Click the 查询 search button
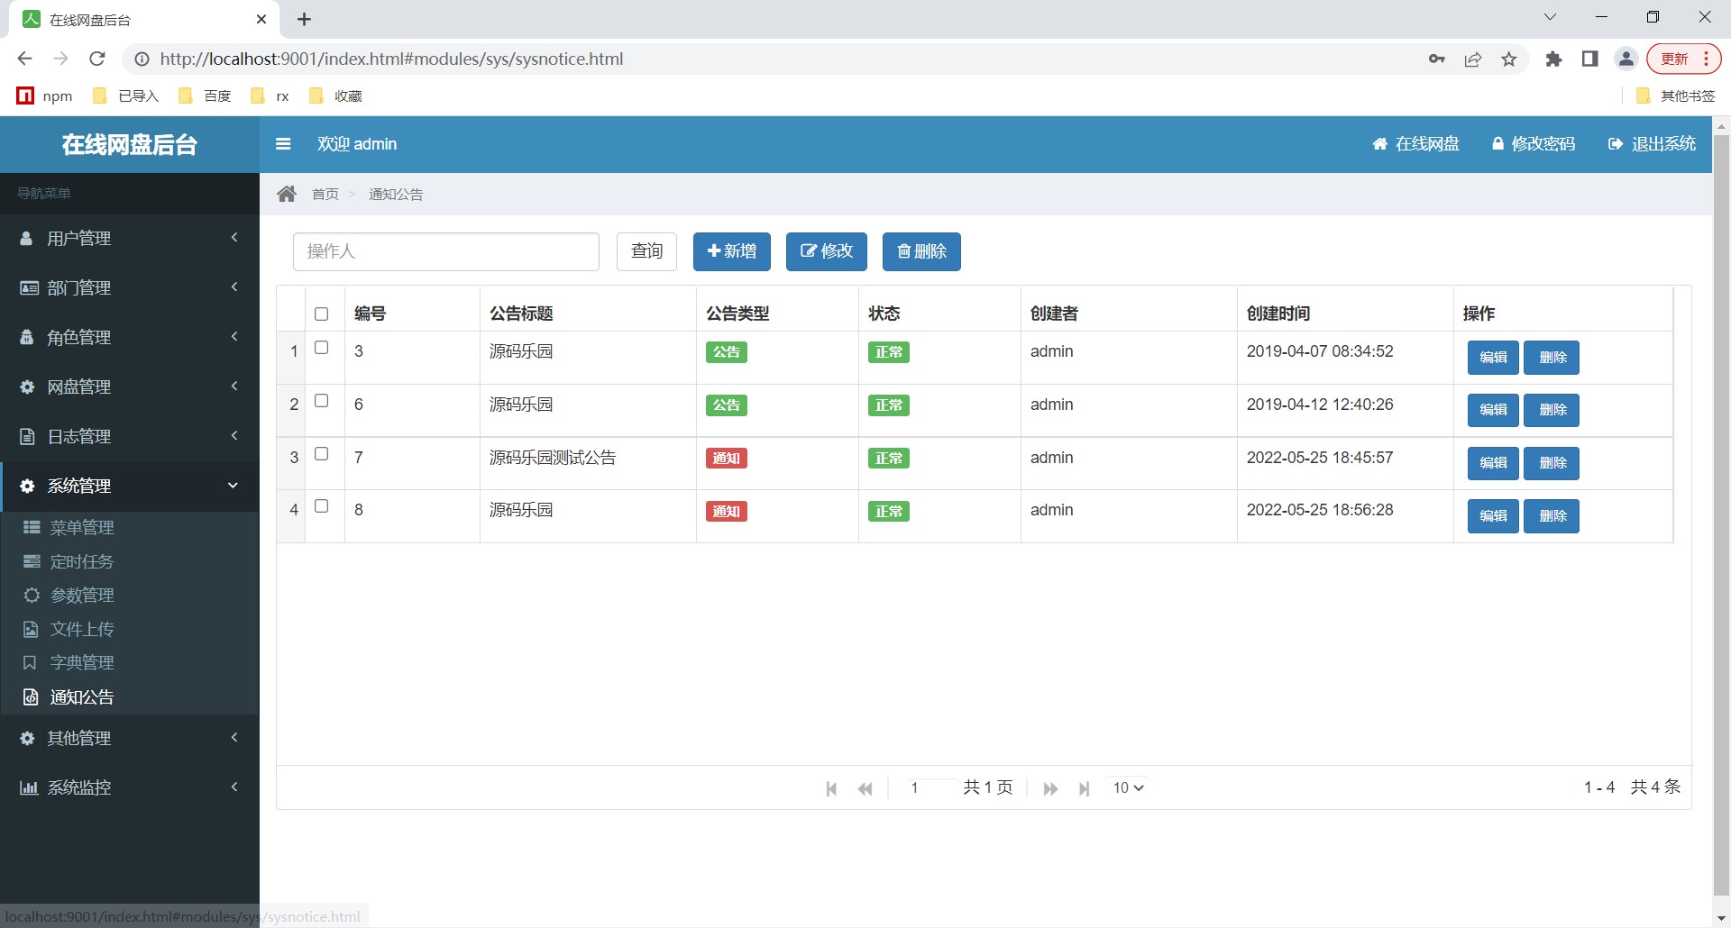This screenshot has height=928, width=1731. (646, 251)
